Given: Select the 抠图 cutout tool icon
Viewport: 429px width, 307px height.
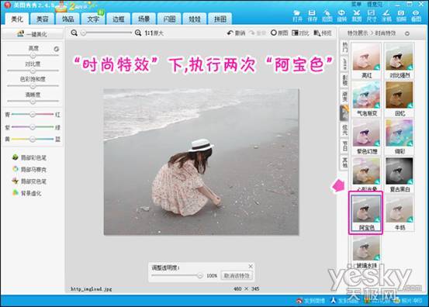Looking at the screenshot, I should coord(327,16).
